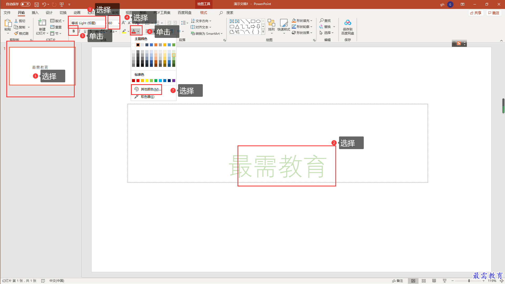The width and height of the screenshot is (505, 284).
Task: Open the Text Direction (文字方向) dropdown
Action: point(201,21)
